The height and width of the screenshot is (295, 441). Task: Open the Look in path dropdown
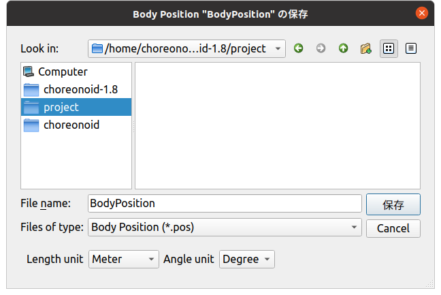[187, 48]
